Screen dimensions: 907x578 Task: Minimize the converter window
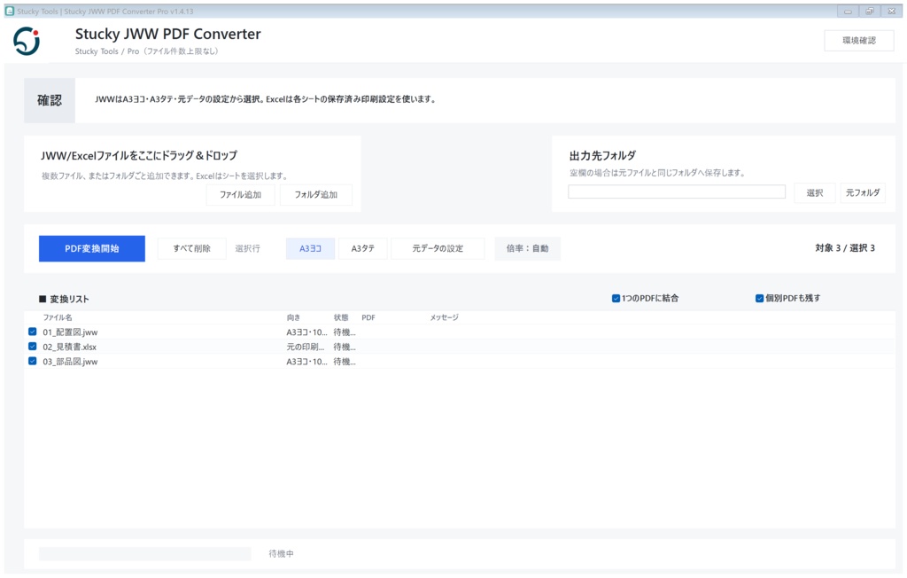[x=848, y=11]
